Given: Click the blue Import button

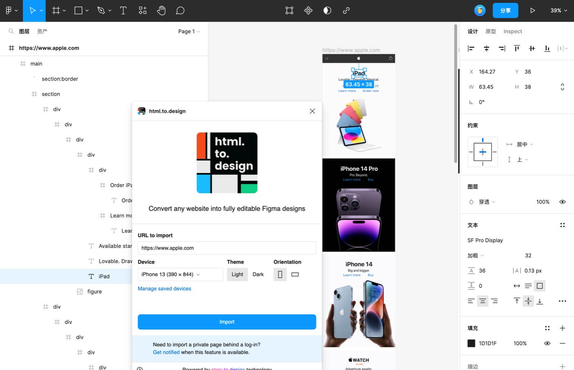Looking at the screenshot, I should pyautogui.click(x=227, y=322).
